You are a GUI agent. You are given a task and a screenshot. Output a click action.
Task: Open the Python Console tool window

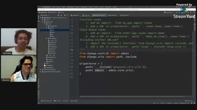46,101
